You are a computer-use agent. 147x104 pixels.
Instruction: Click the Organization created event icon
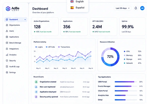36,82
